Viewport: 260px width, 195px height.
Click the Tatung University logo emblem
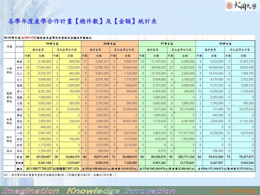click(229, 6)
